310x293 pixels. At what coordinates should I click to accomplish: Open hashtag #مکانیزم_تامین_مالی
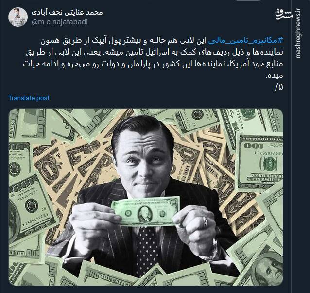coord(246,40)
